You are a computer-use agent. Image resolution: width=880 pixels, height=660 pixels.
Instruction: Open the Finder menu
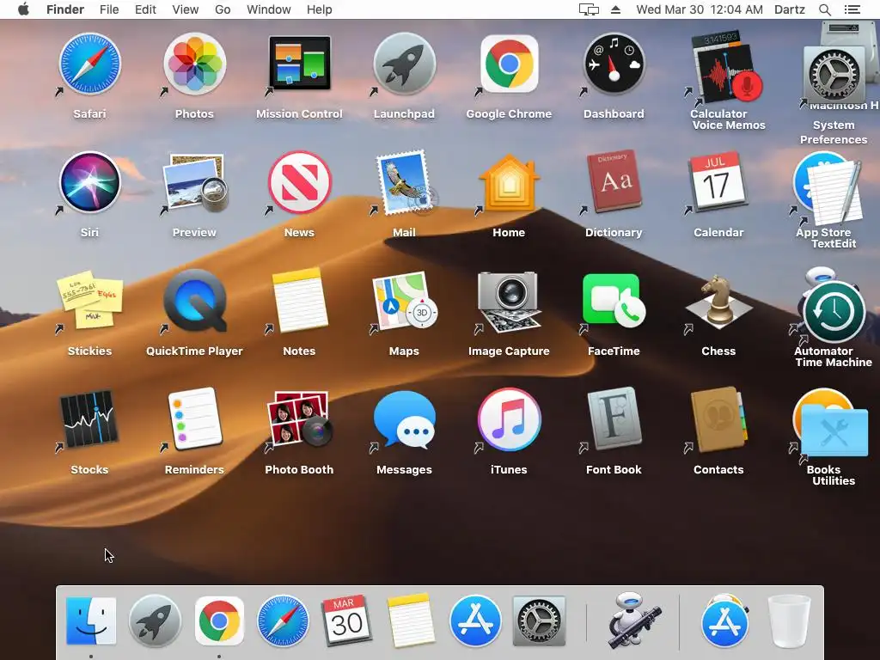click(x=65, y=9)
